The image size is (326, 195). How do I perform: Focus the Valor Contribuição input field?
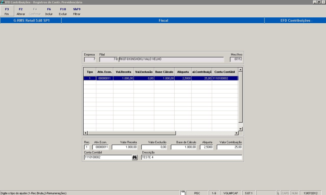tap(230, 147)
